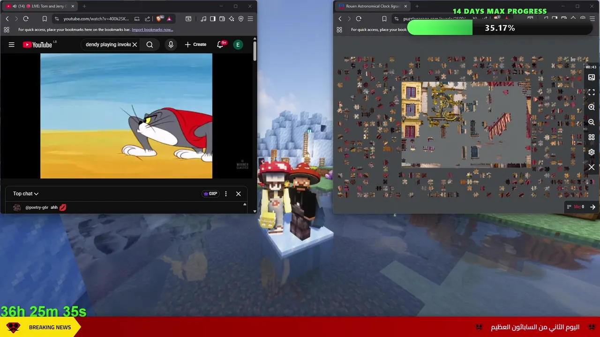Open music playlist icon in YouTube browser toolbar
Viewport: 600px width, 337px height.
point(203,19)
